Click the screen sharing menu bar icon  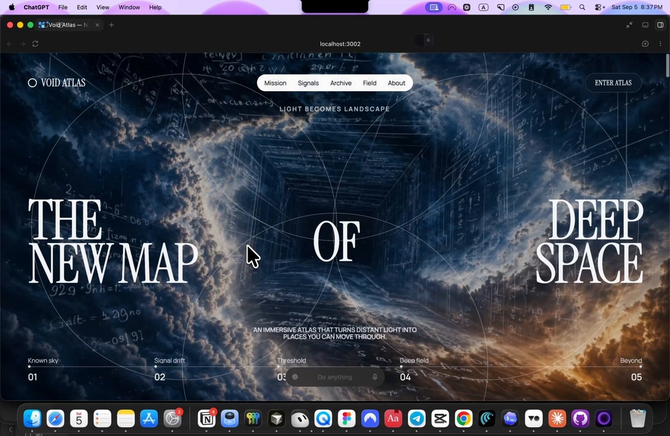(434, 7)
